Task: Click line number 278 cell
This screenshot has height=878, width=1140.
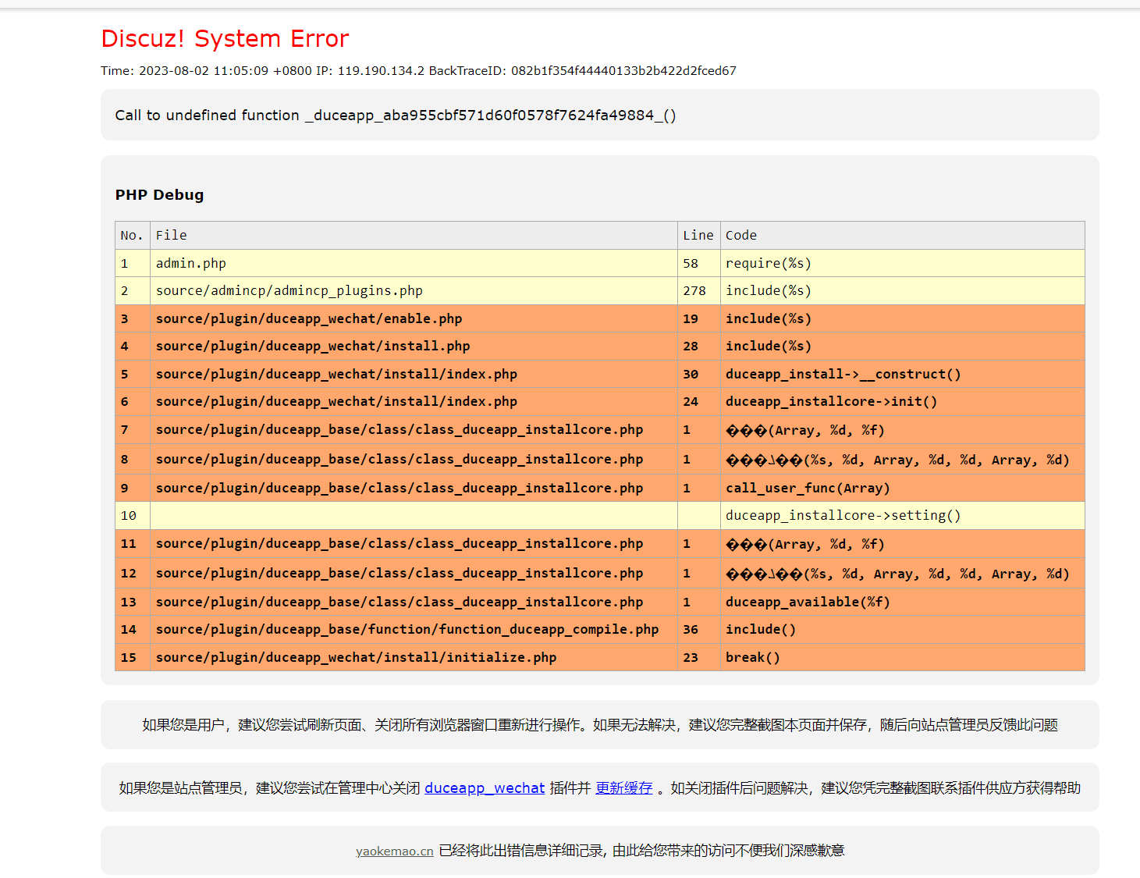Action: pyautogui.click(x=698, y=290)
